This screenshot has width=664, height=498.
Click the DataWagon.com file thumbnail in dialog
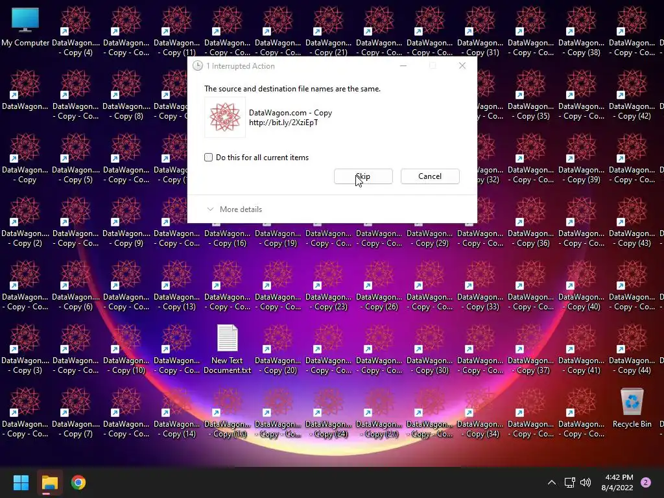click(225, 117)
